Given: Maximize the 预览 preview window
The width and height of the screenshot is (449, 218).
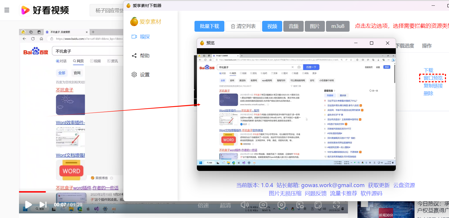Looking at the screenshot, I should tap(372, 43).
